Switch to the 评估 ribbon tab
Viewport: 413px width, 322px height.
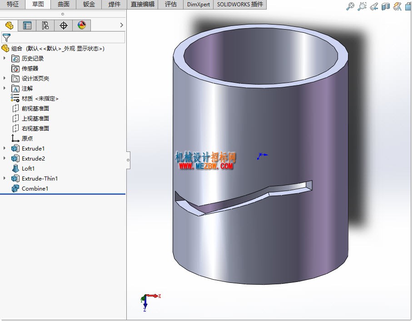(171, 4)
